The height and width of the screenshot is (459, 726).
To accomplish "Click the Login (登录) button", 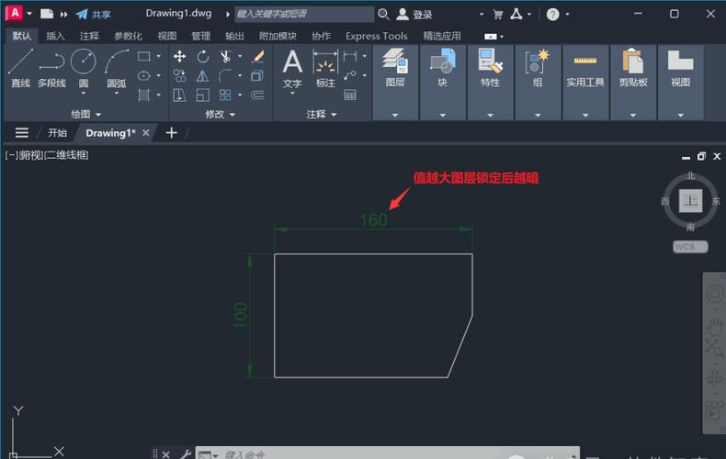I will (x=414, y=15).
